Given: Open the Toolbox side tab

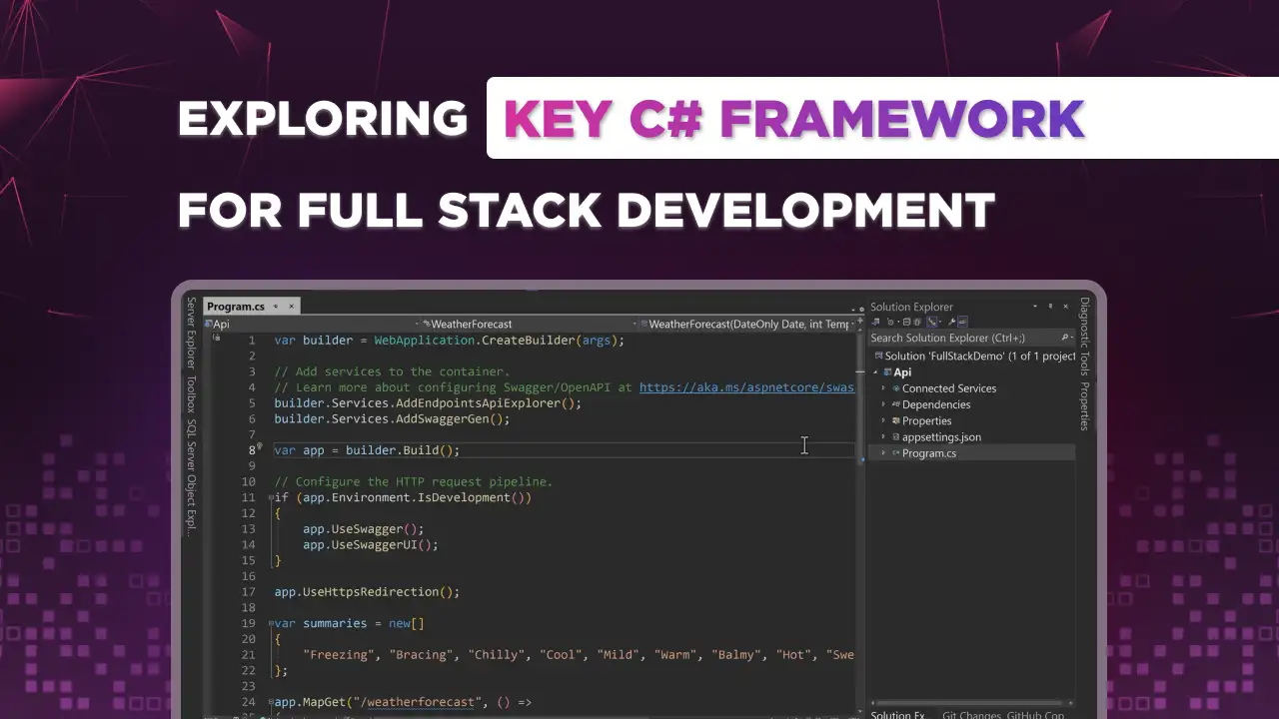Looking at the screenshot, I should [191, 393].
